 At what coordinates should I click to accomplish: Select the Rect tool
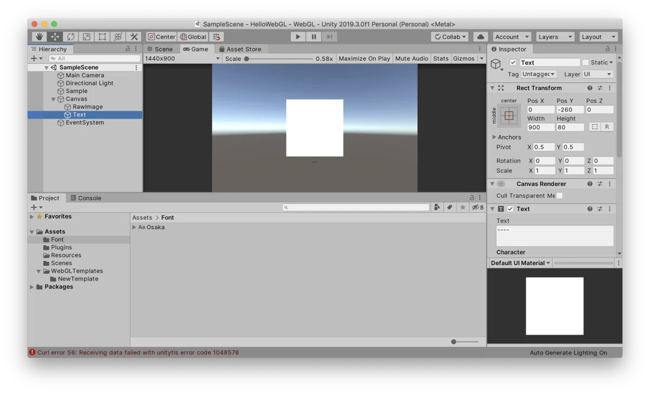102,37
